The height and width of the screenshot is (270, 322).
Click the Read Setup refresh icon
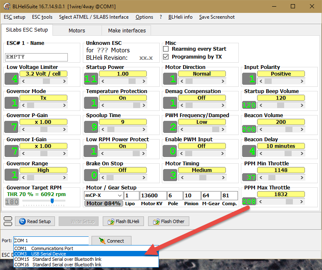click(x=22, y=221)
